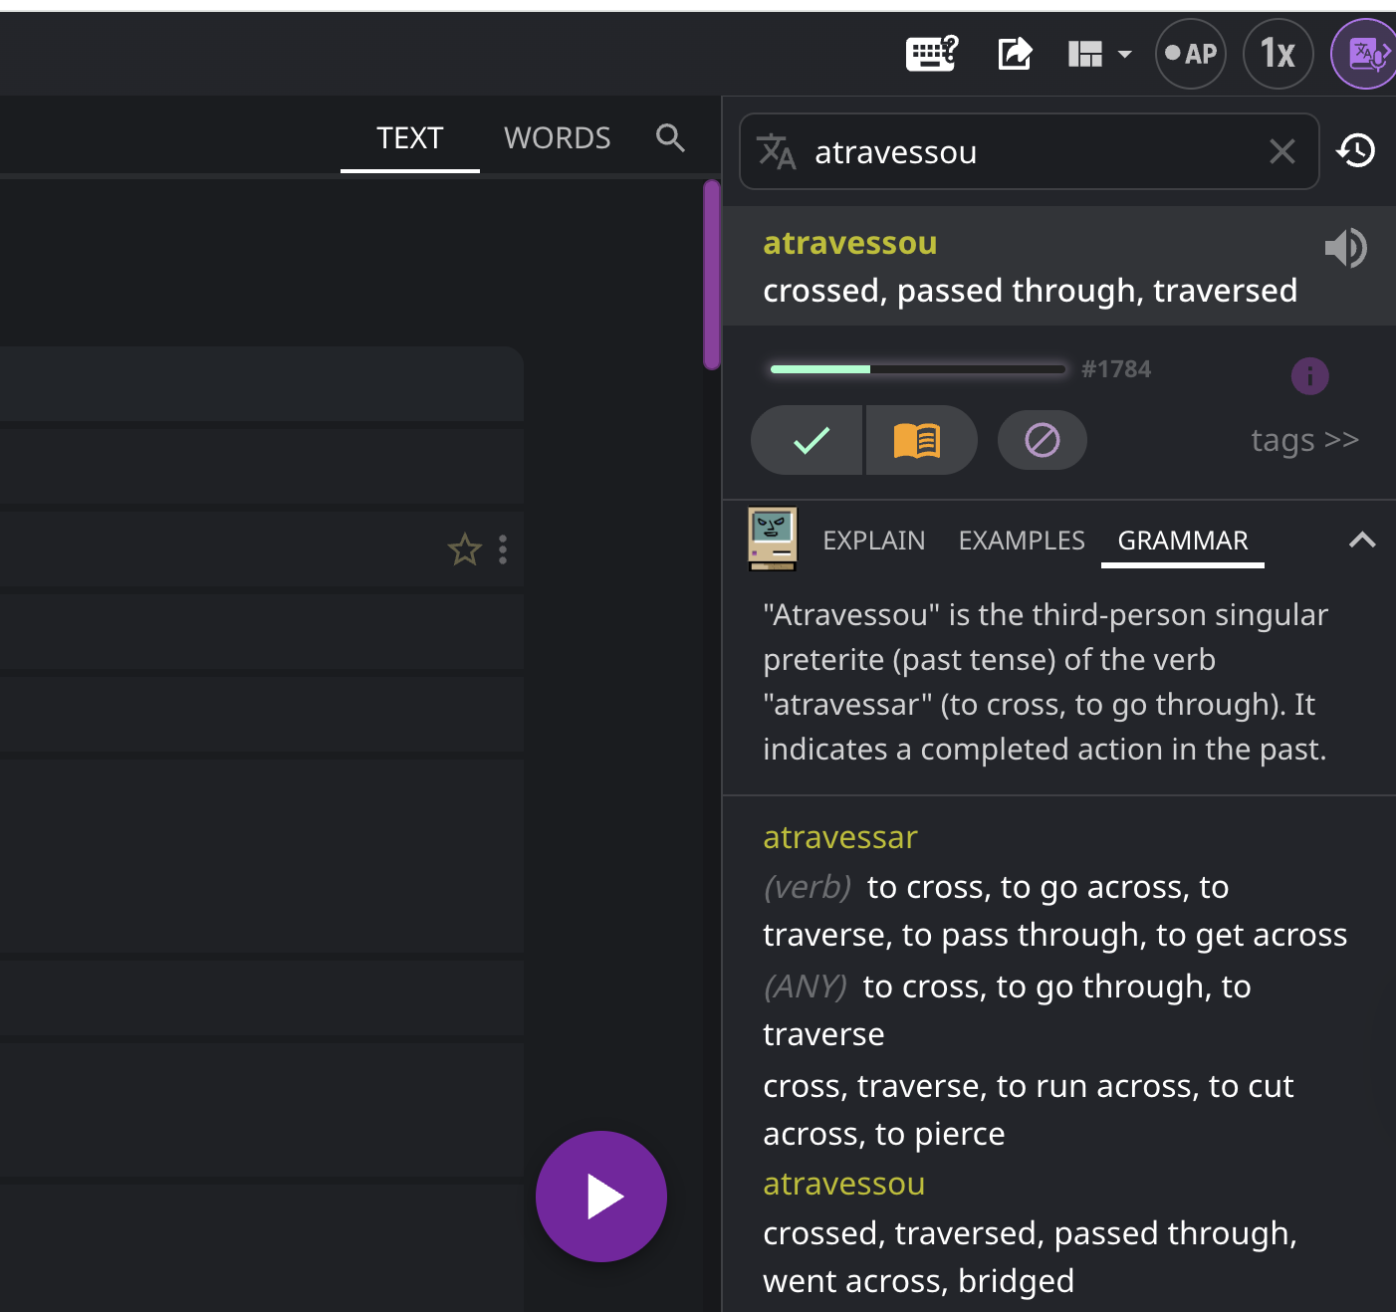The image size is (1396, 1312).
Task: Open the EXAMPLES tab
Action: coord(1021,541)
